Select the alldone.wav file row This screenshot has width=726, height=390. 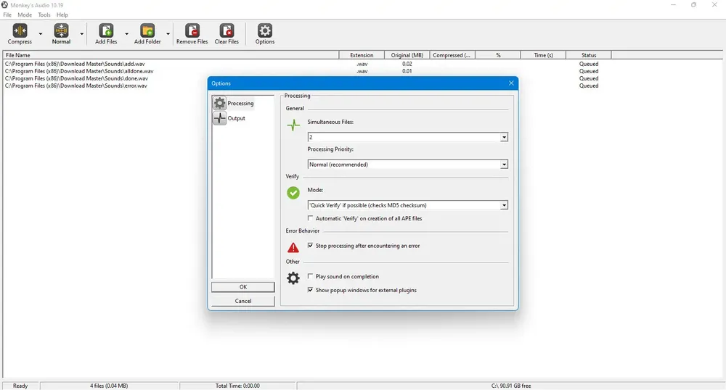(x=79, y=71)
